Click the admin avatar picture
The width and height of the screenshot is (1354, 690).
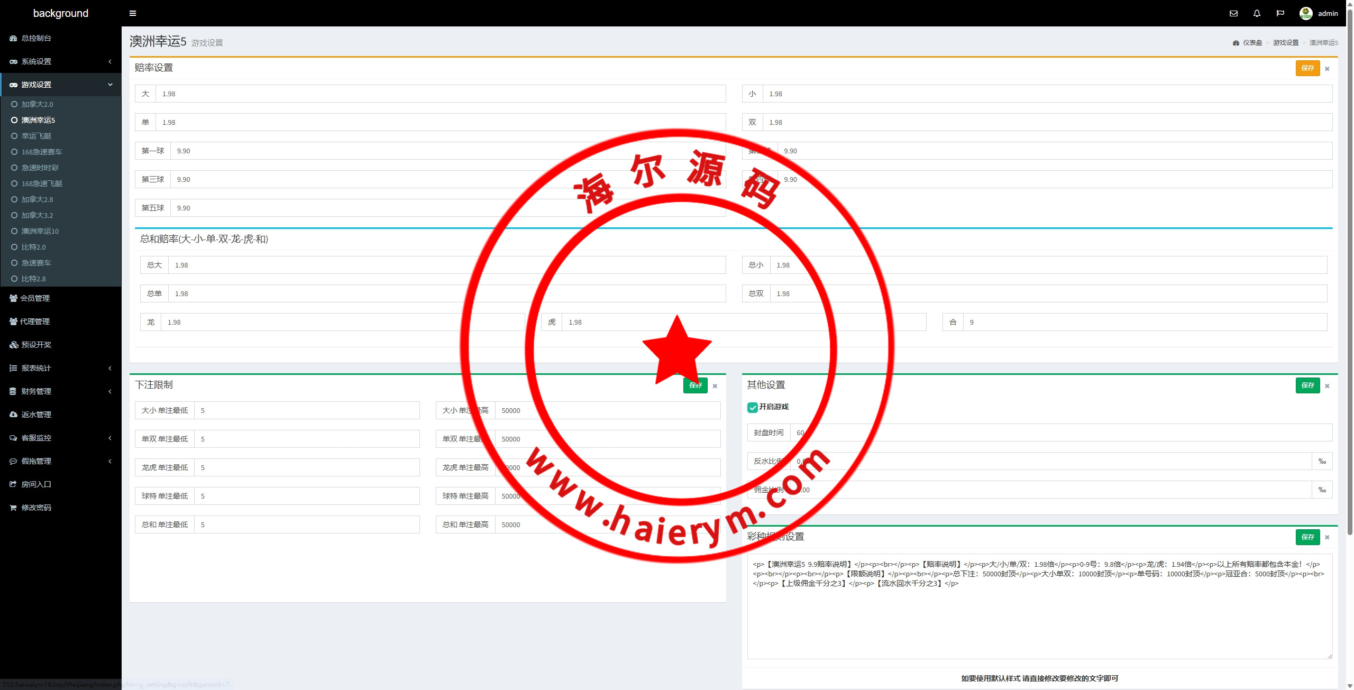(1305, 13)
